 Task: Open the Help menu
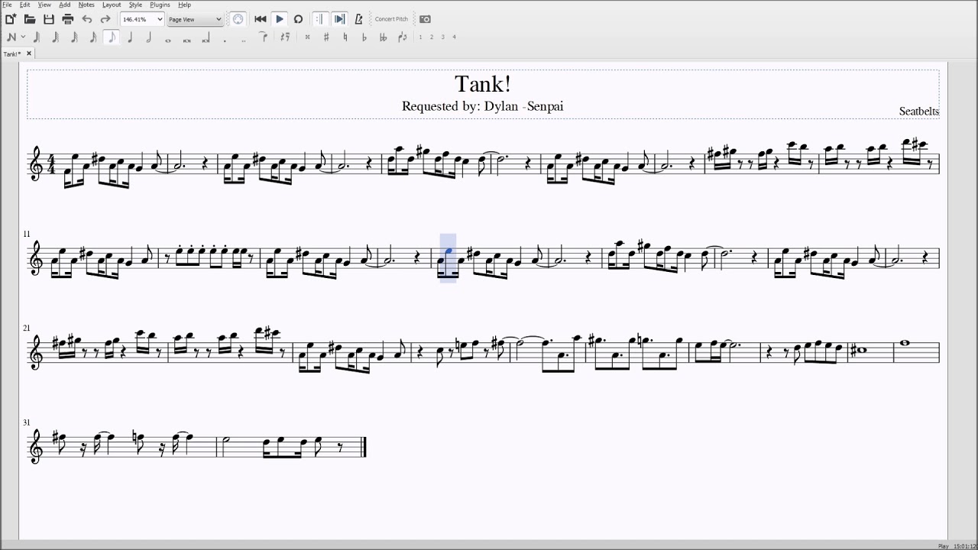point(184,5)
